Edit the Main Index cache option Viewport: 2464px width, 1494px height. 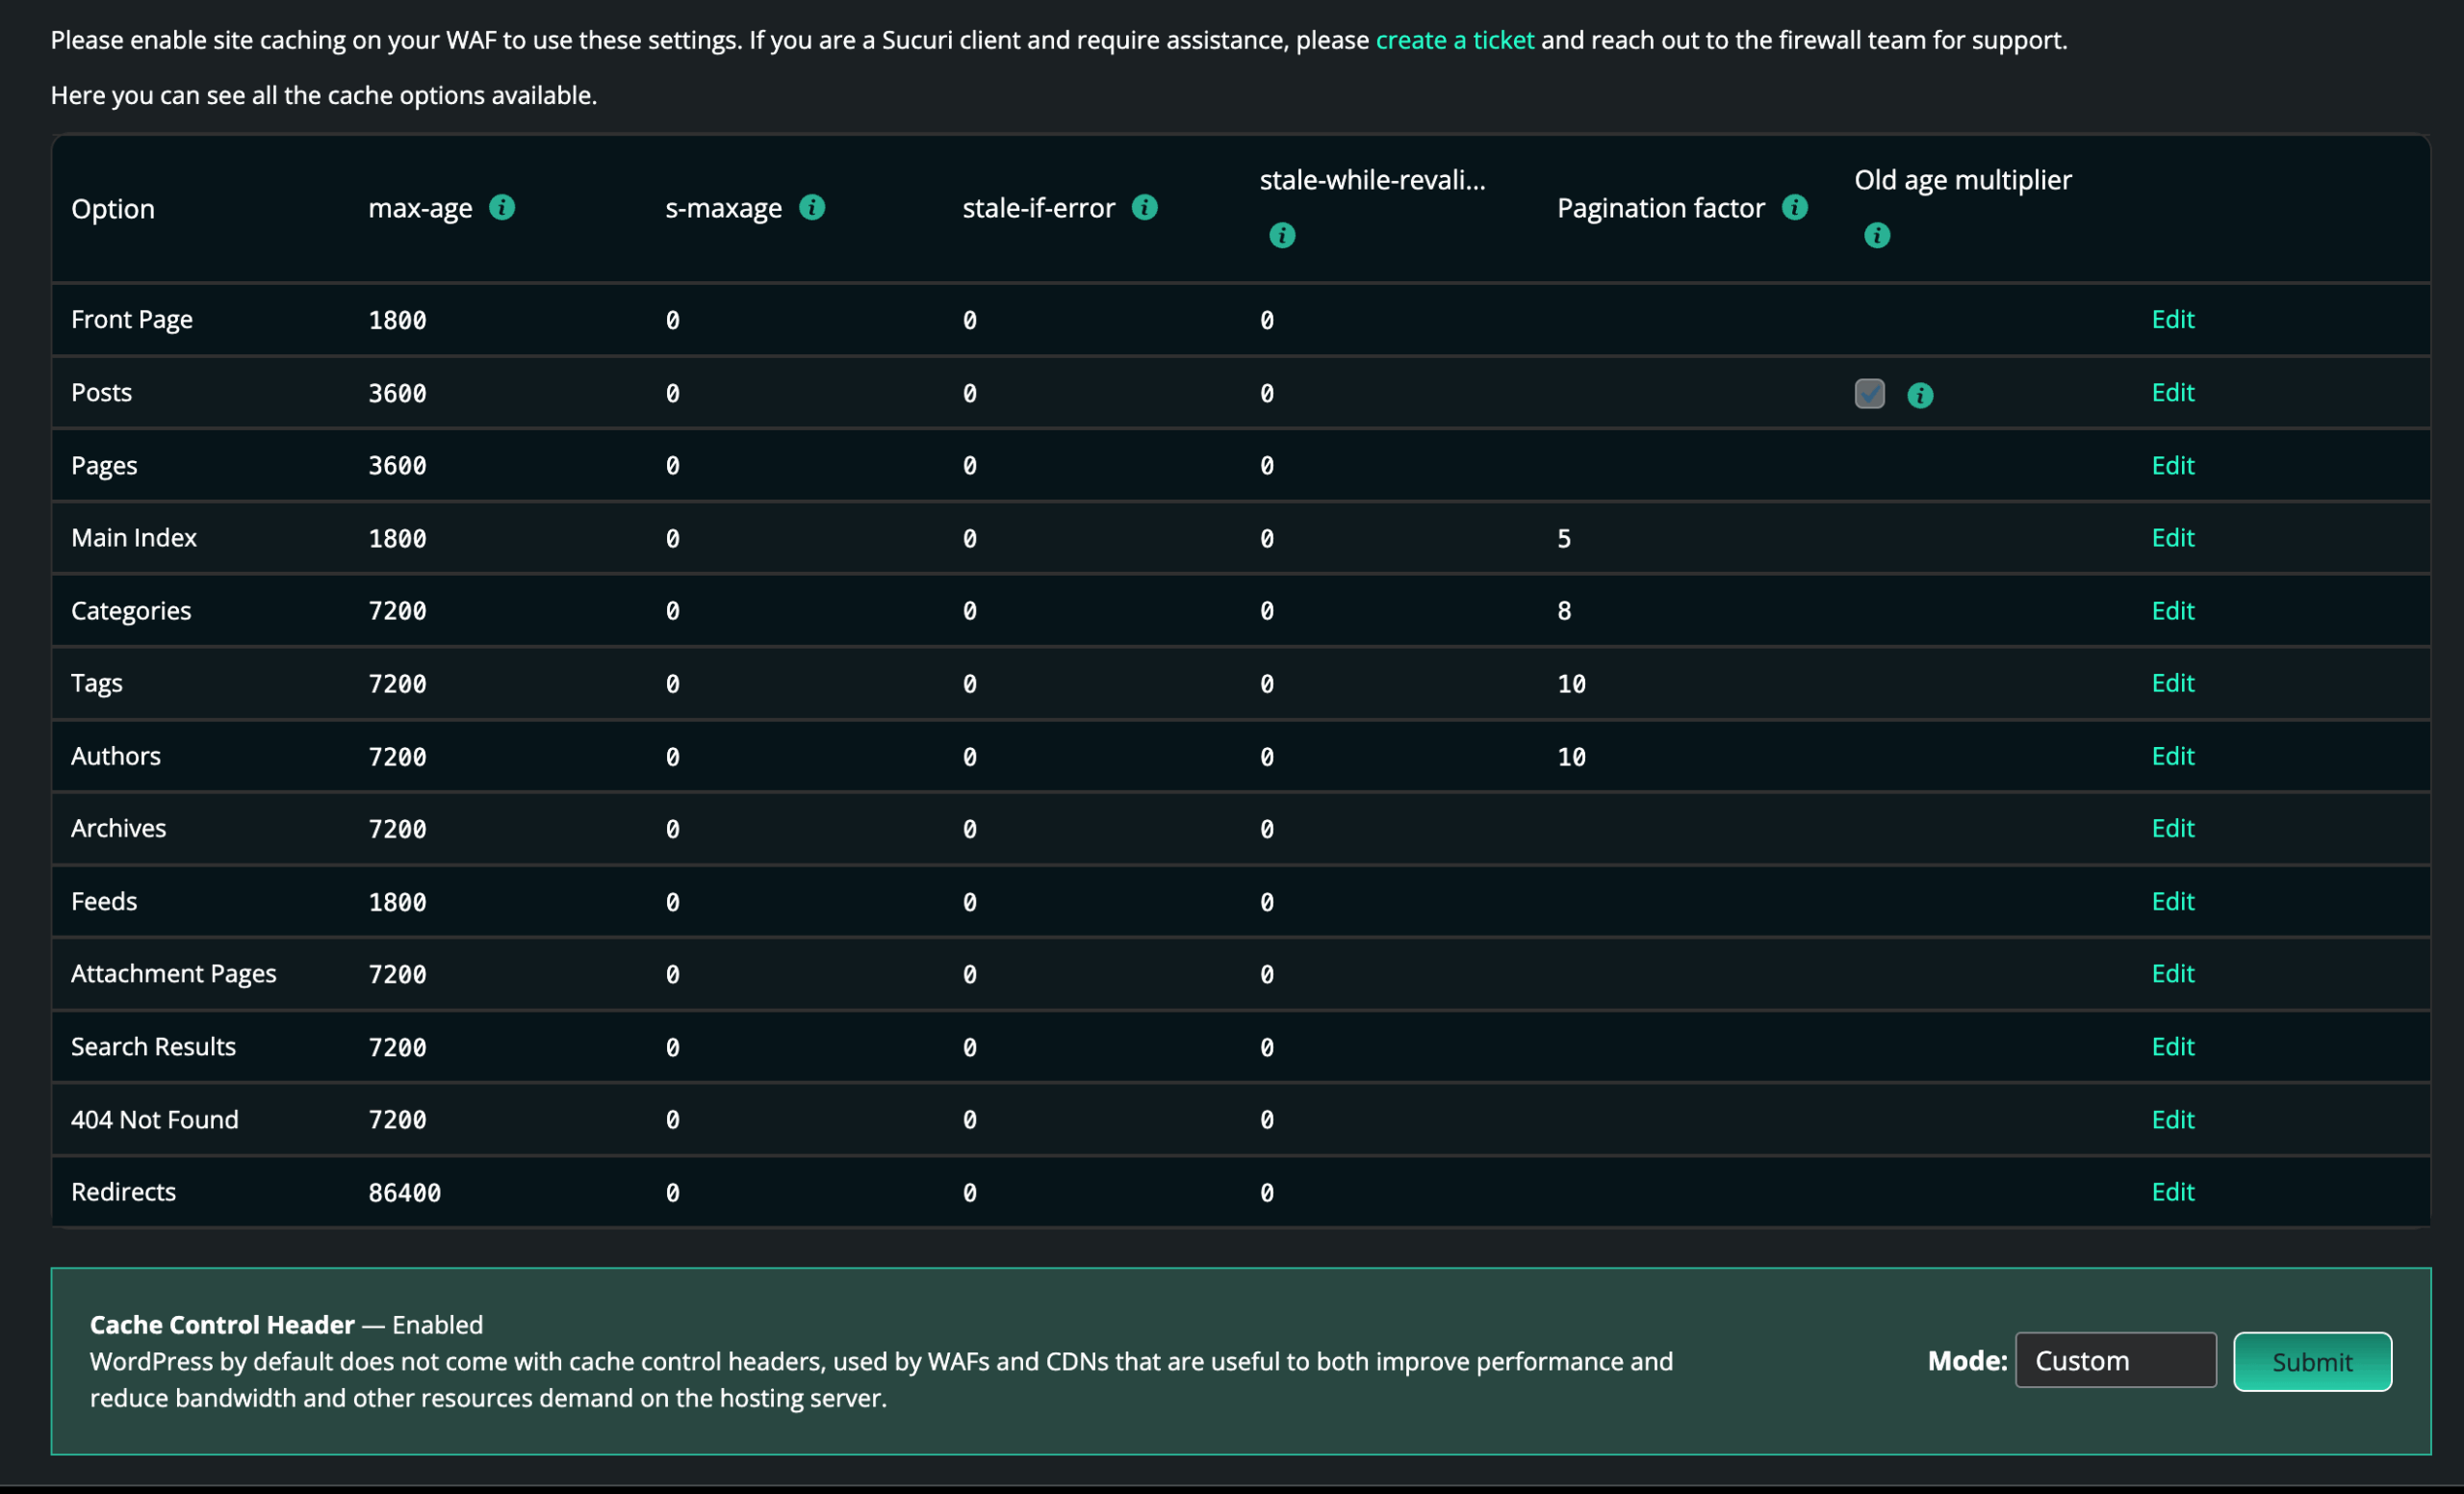2173,537
